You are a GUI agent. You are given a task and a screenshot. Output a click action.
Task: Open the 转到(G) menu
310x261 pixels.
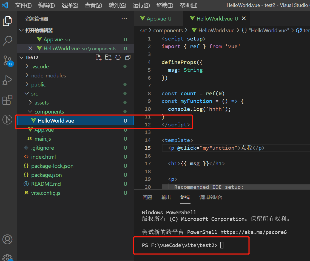click(x=117, y=5)
